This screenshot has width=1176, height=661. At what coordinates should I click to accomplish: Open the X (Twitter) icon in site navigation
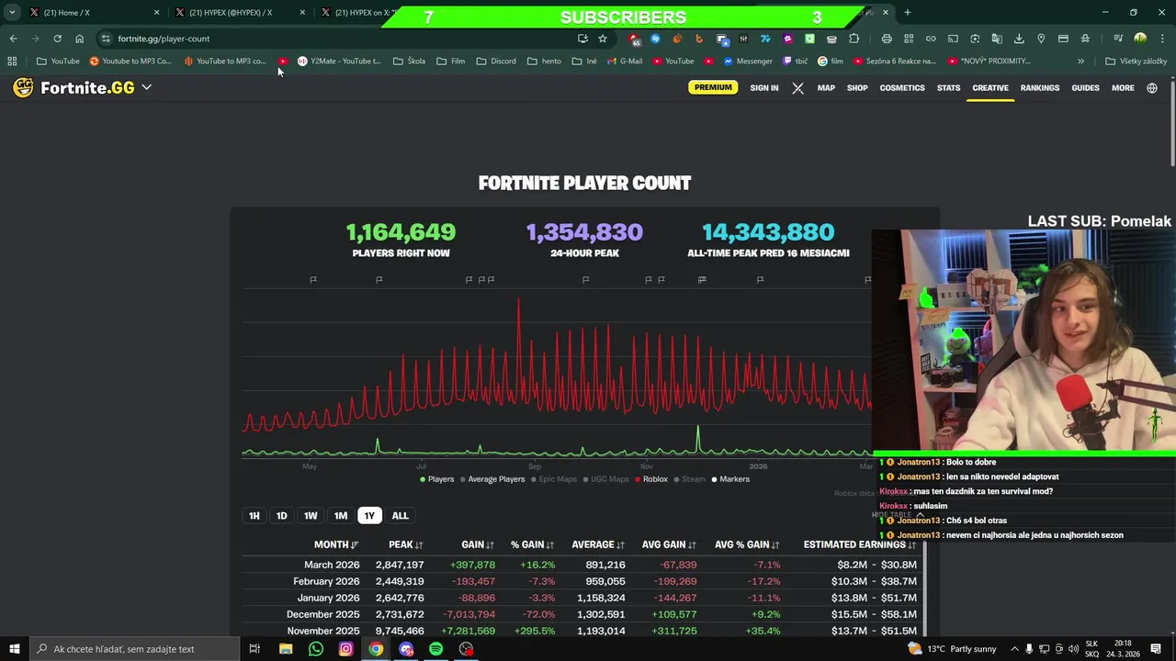797,88
